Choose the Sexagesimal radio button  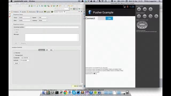point(14,55)
